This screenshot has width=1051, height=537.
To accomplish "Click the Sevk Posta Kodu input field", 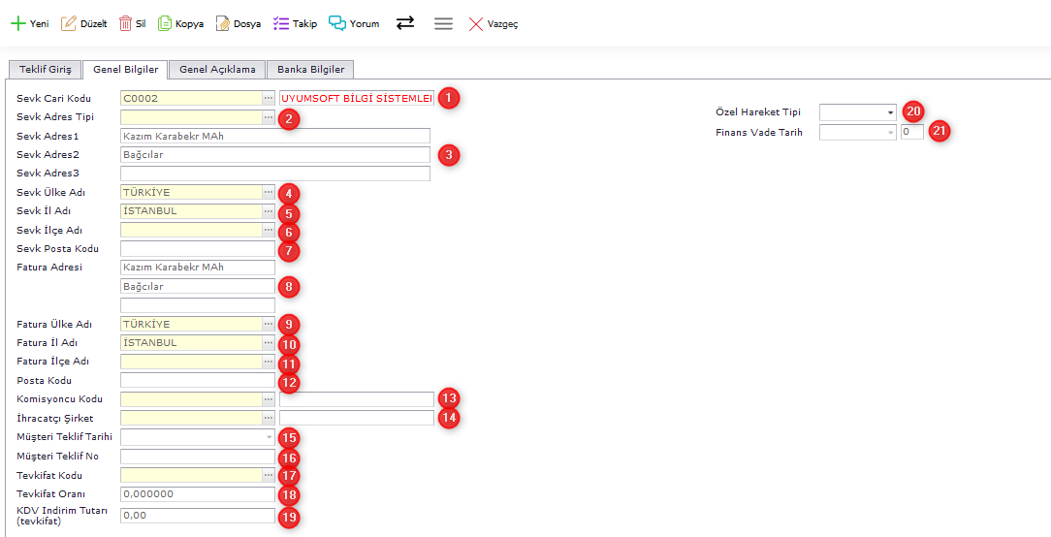I will [x=197, y=249].
